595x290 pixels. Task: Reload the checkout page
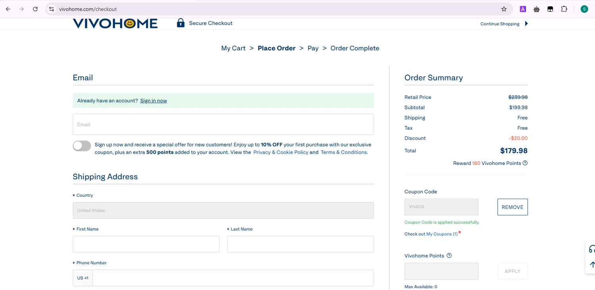point(35,9)
